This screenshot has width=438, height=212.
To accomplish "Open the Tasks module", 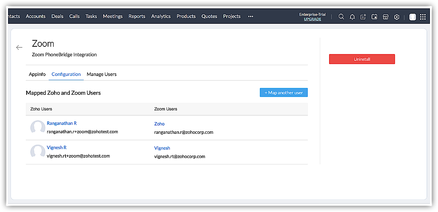I will [91, 16].
